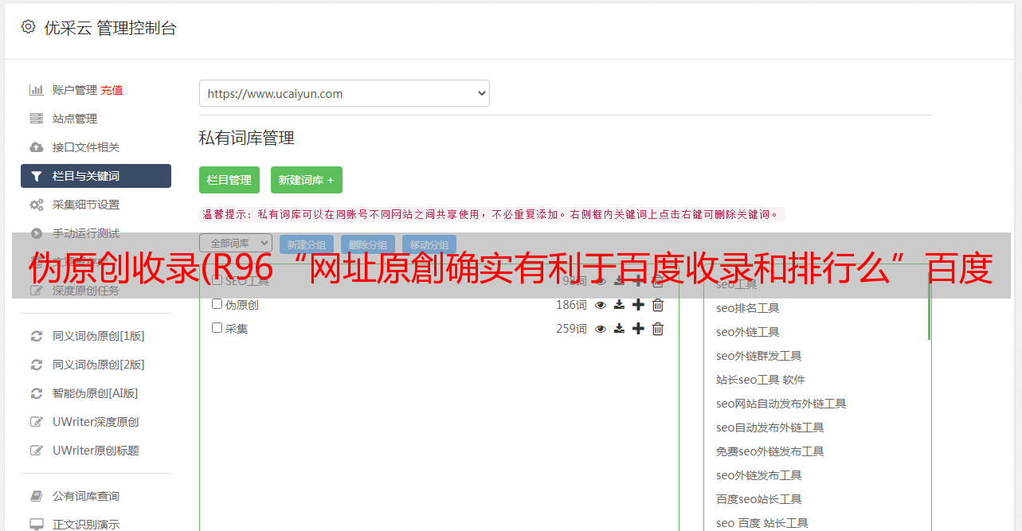Open UWriter深度原创 in the sidebar
The height and width of the screenshot is (531, 1022).
[96, 422]
